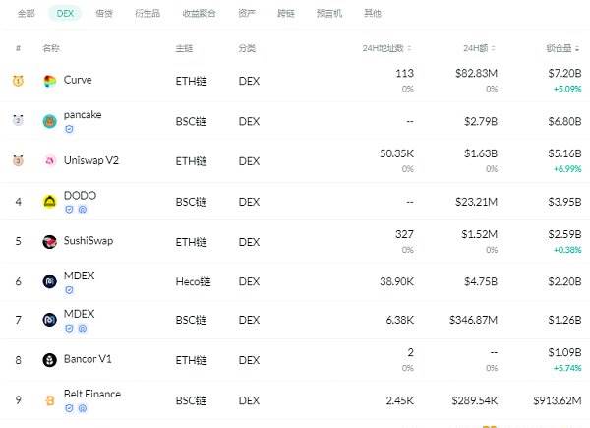Click the Bancor V1 logo icon
Screen dimensions: 590x428
[50, 360]
